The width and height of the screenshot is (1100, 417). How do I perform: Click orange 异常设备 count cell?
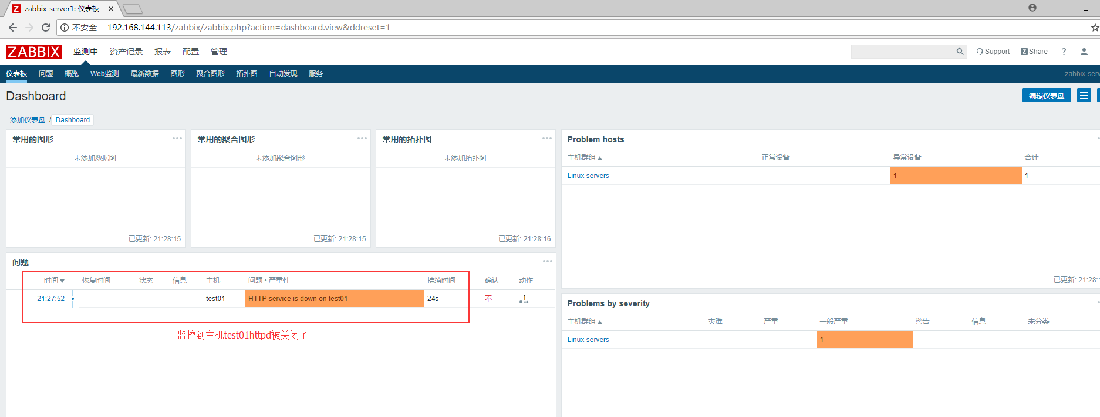tap(956, 176)
